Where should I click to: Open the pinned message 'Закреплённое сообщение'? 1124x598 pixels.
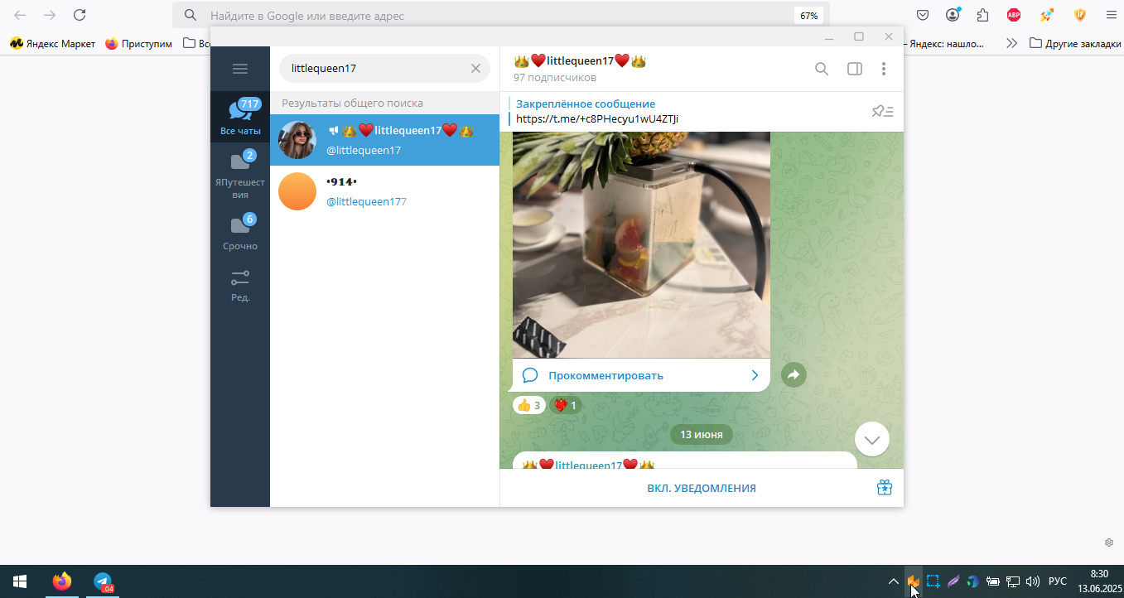pyautogui.click(x=586, y=104)
